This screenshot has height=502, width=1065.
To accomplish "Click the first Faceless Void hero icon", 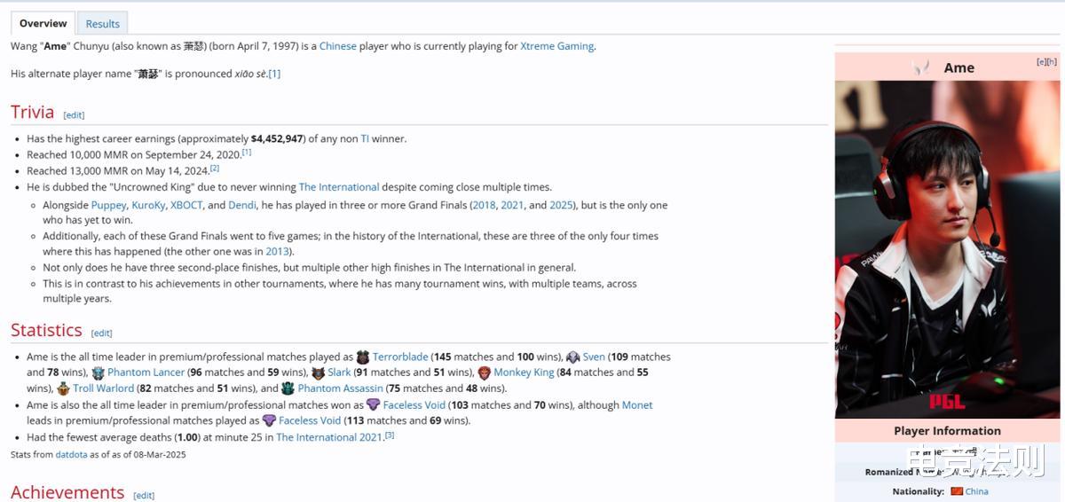I will [374, 404].
